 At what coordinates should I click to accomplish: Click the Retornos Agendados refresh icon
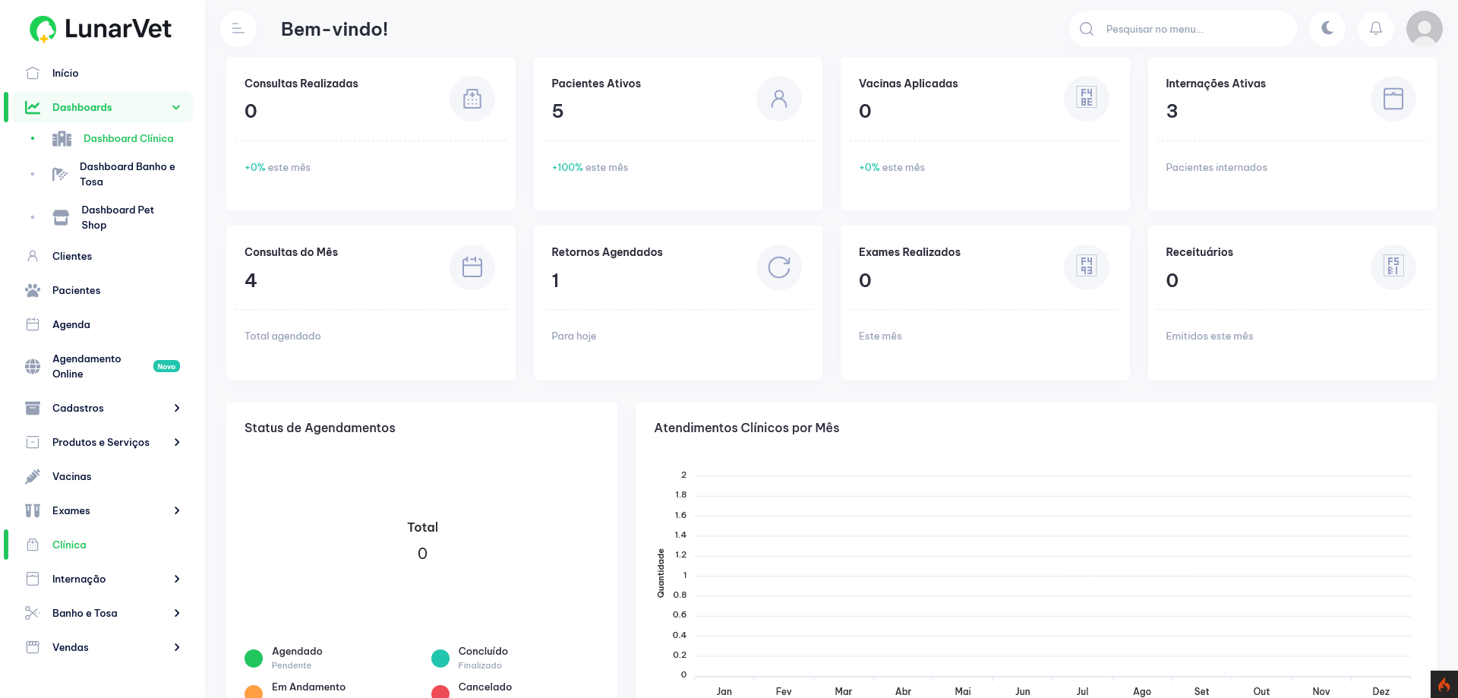tap(779, 267)
